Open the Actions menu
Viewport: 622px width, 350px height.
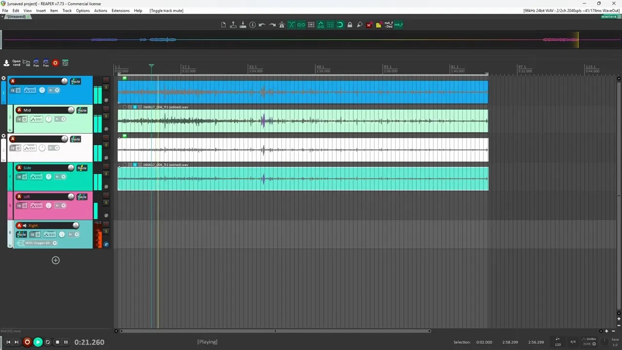pos(101,11)
